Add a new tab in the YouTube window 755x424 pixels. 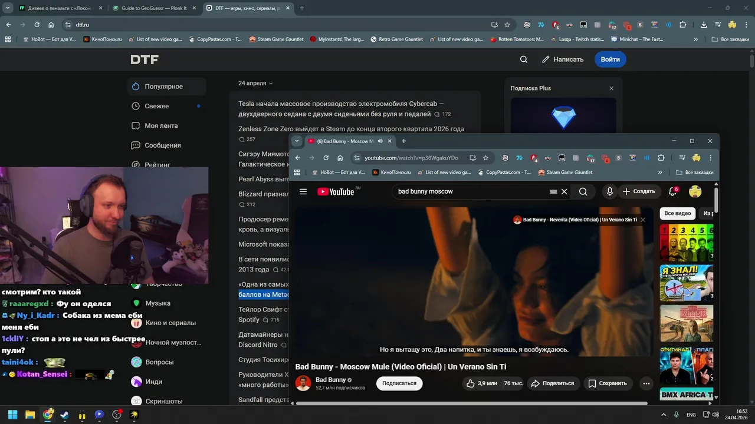coord(403,141)
